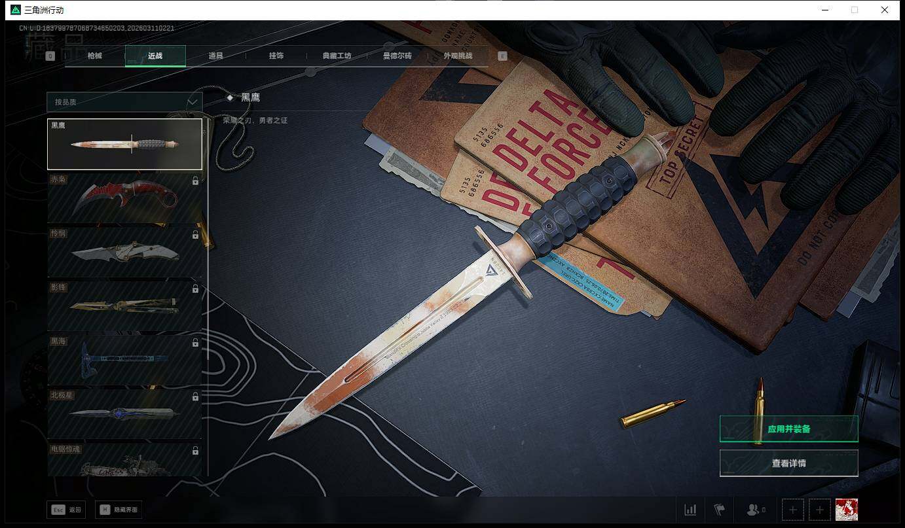This screenshot has height=528, width=905.
Task: Switch to the 枪械 tab
Action: coord(95,56)
